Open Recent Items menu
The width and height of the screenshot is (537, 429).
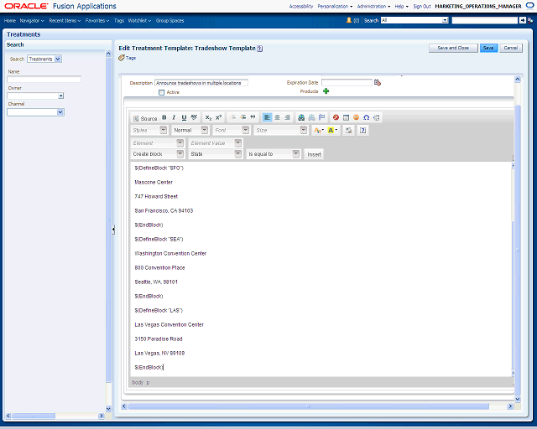click(x=65, y=20)
